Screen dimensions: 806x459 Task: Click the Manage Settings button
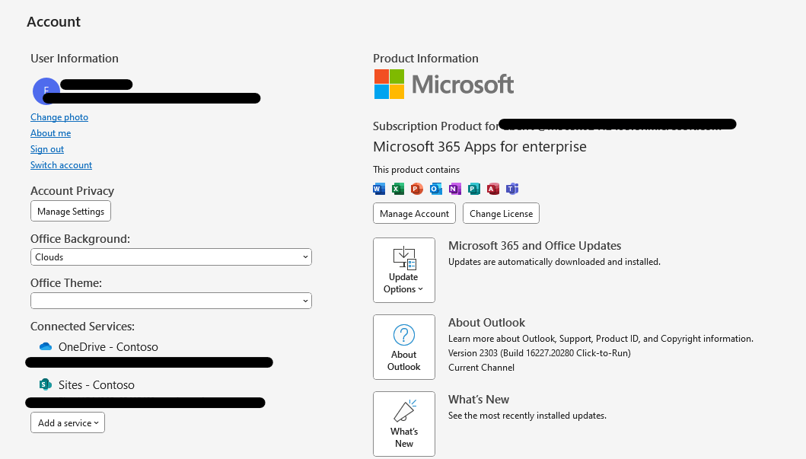coord(71,211)
